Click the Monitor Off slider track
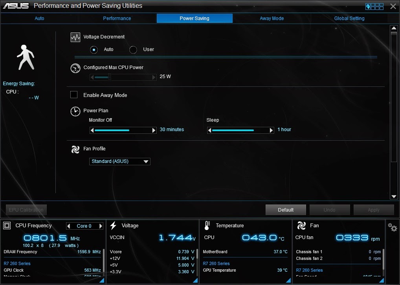The width and height of the screenshot is (400, 285). pyautogui.click(x=123, y=130)
